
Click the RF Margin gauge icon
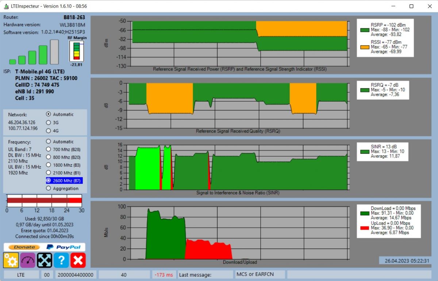click(76, 51)
